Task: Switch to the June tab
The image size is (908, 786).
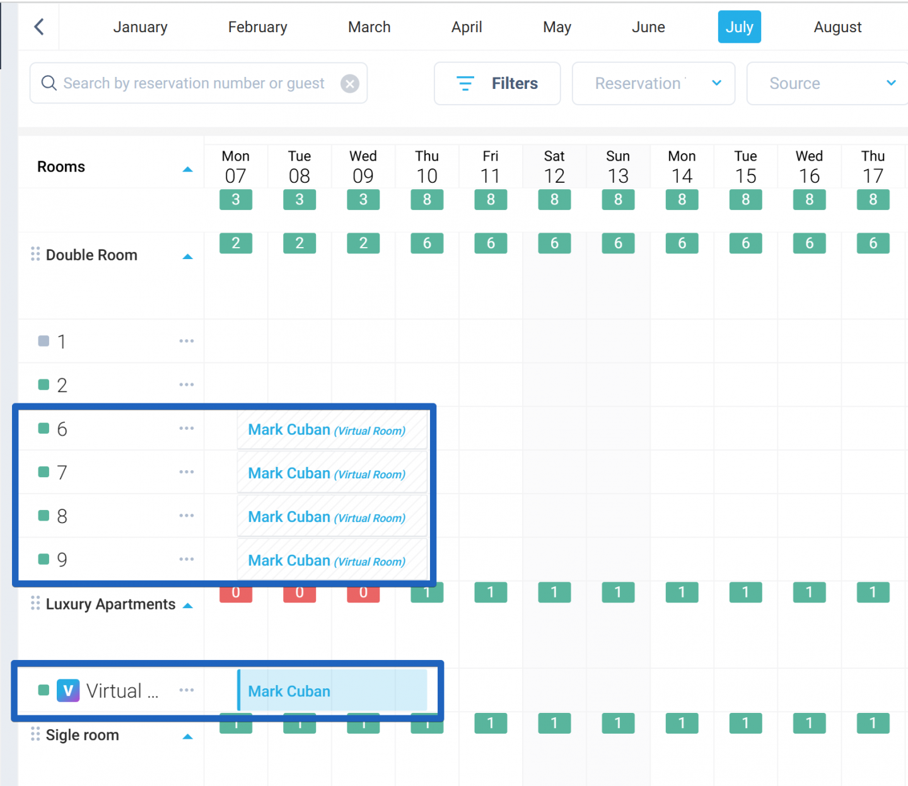Action: (x=648, y=27)
